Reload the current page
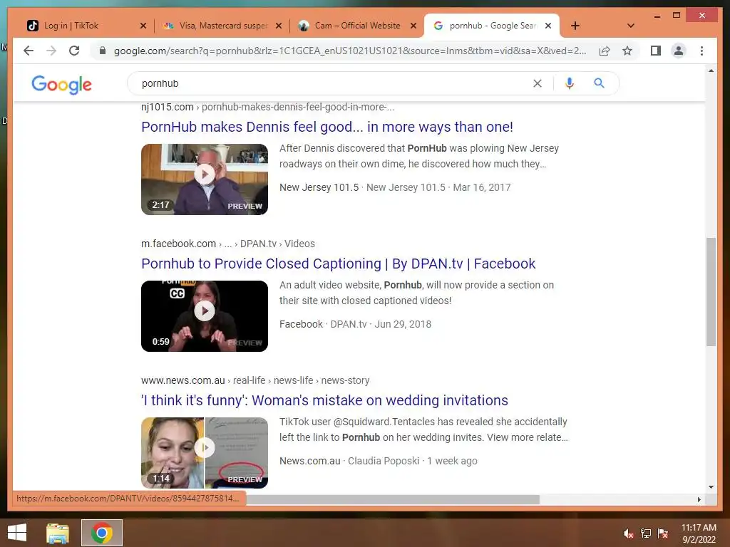Screen dimensions: 730x547 click(74, 51)
